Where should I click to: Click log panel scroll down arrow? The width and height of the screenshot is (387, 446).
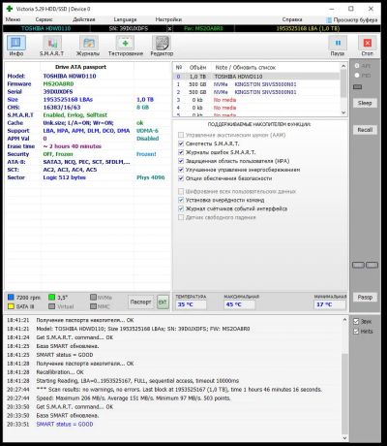(344, 438)
